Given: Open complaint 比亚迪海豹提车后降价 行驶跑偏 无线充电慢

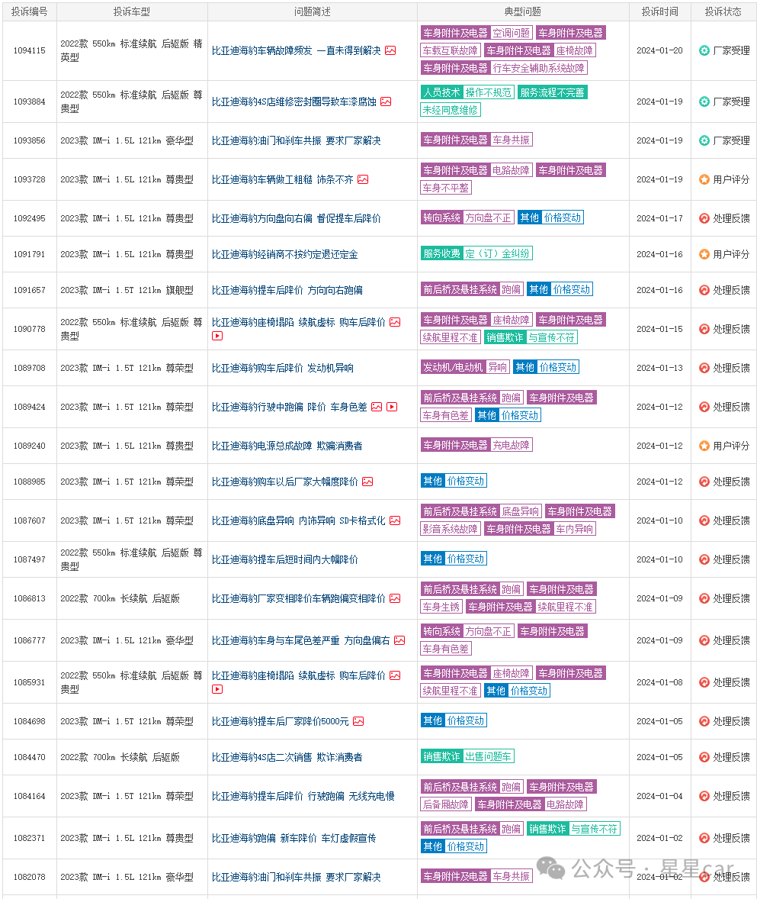Looking at the screenshot, I should click(x=303, y=797).
